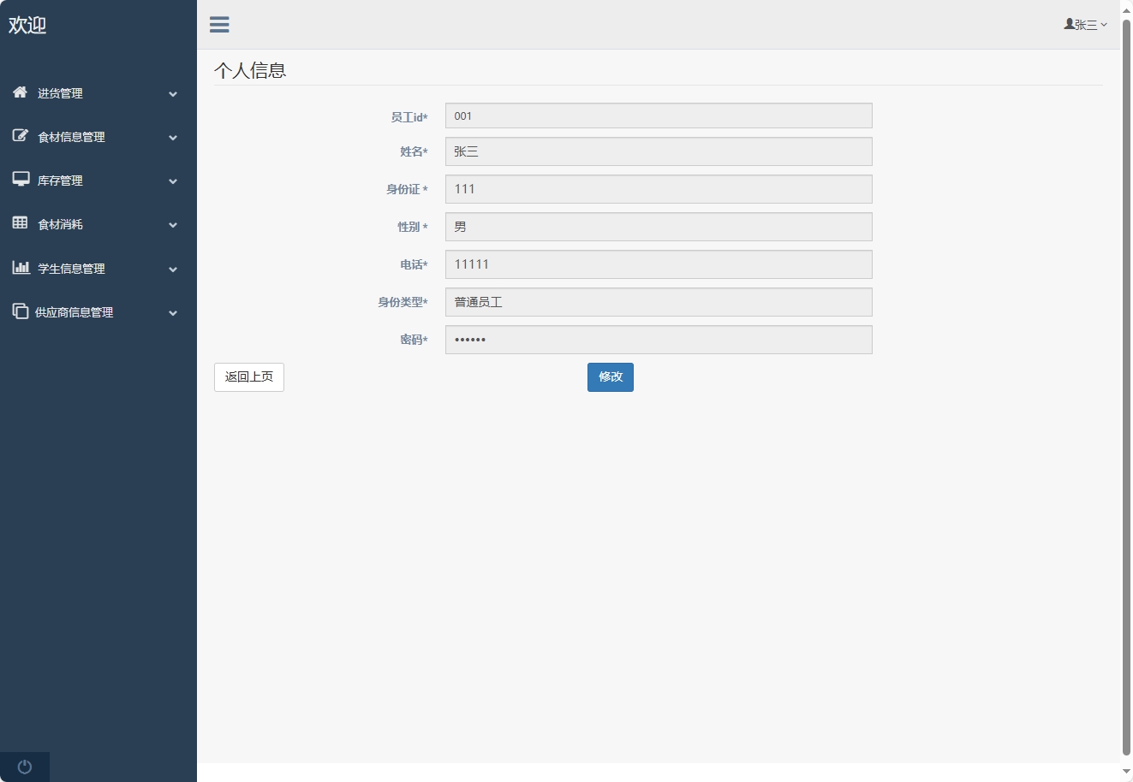This screenshot has width=1133, height=782.
Task: Click the 姓名 input field
Action: 659,151
